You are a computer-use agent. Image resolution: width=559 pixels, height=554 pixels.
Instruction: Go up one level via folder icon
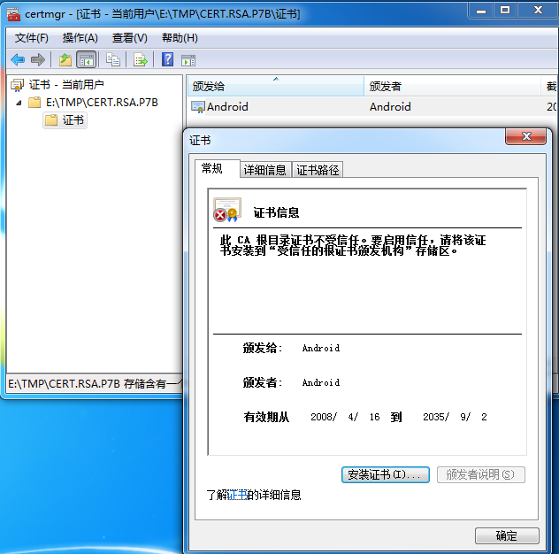[65, 59]
